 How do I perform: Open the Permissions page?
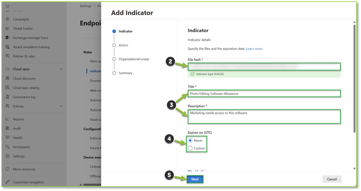click(x=22, y=147)
